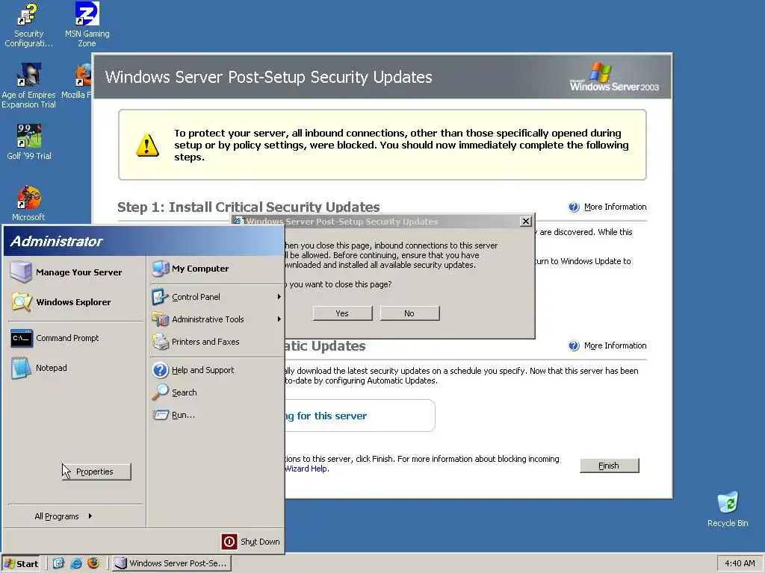Select Windows Server Post-Se... taskbar button
765x573 pixels.
(x=172, y=563)
